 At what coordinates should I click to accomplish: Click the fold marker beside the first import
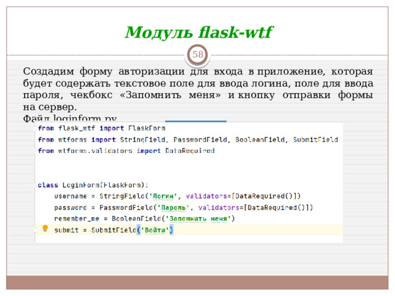tap(35, 129)
